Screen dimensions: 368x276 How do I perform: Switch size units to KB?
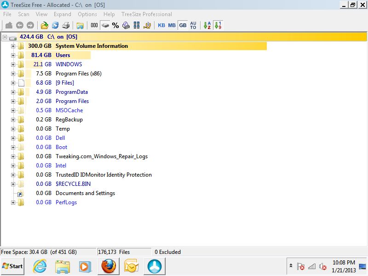point(161,25)
